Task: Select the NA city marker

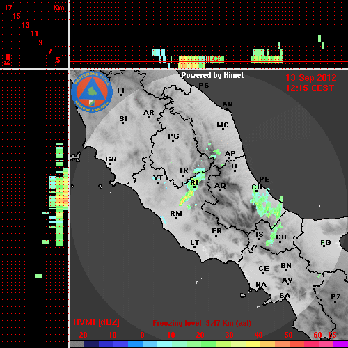Action: 261,285
